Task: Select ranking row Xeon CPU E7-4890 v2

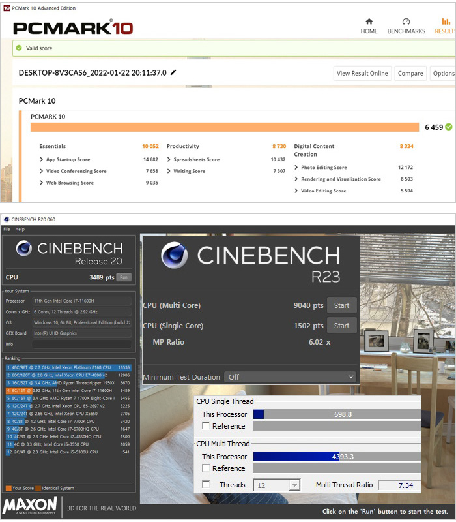Action: pos(68,375)
